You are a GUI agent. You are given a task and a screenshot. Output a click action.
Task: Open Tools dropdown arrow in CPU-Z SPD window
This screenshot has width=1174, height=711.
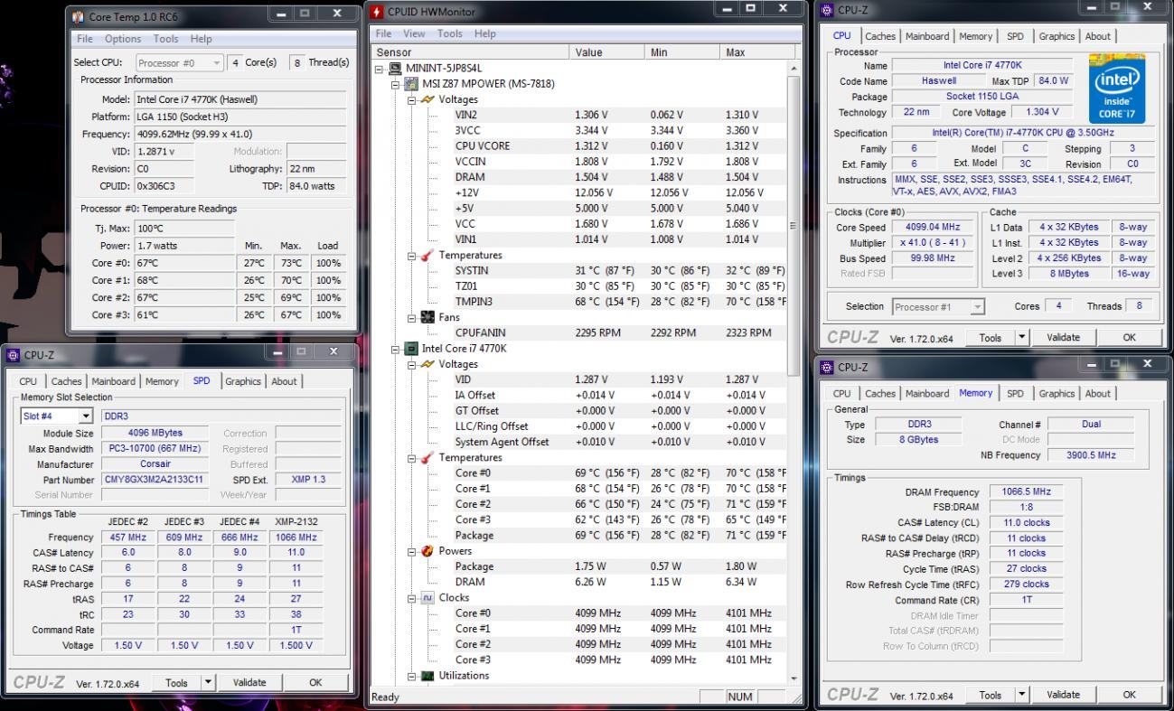click(x=210, y=683)
